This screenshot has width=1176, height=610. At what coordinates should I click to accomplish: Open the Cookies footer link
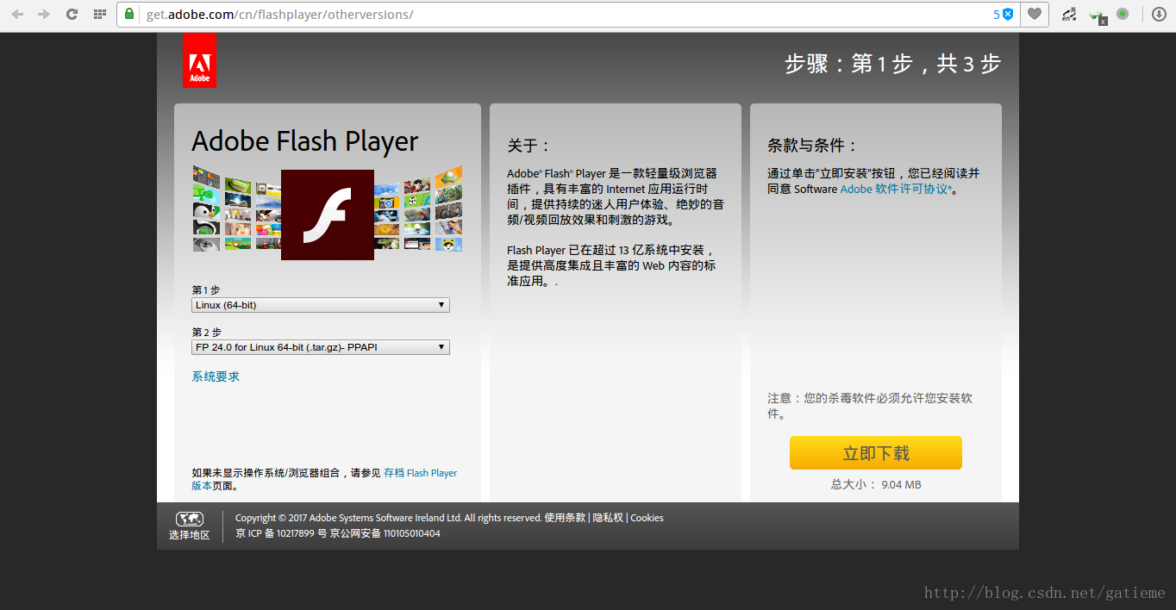pyautogui.click(x=647, y=518)
